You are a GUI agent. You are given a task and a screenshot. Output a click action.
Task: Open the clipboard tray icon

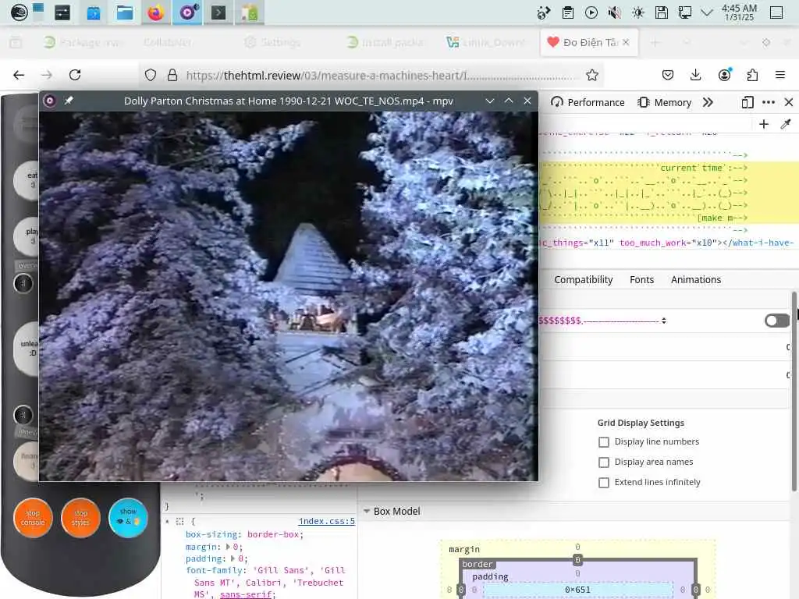(568, 12)
